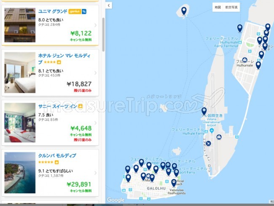Click southernmost pin on Hulhumale coast
This screenshot has width=274, height=206.
(258, 65)
